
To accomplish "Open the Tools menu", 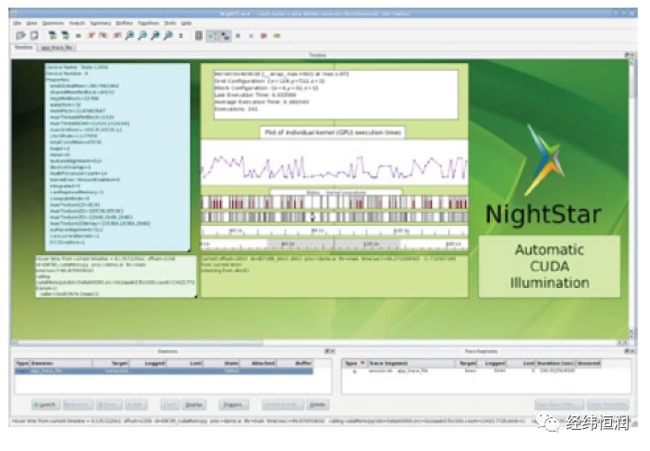I will [170, 23].
